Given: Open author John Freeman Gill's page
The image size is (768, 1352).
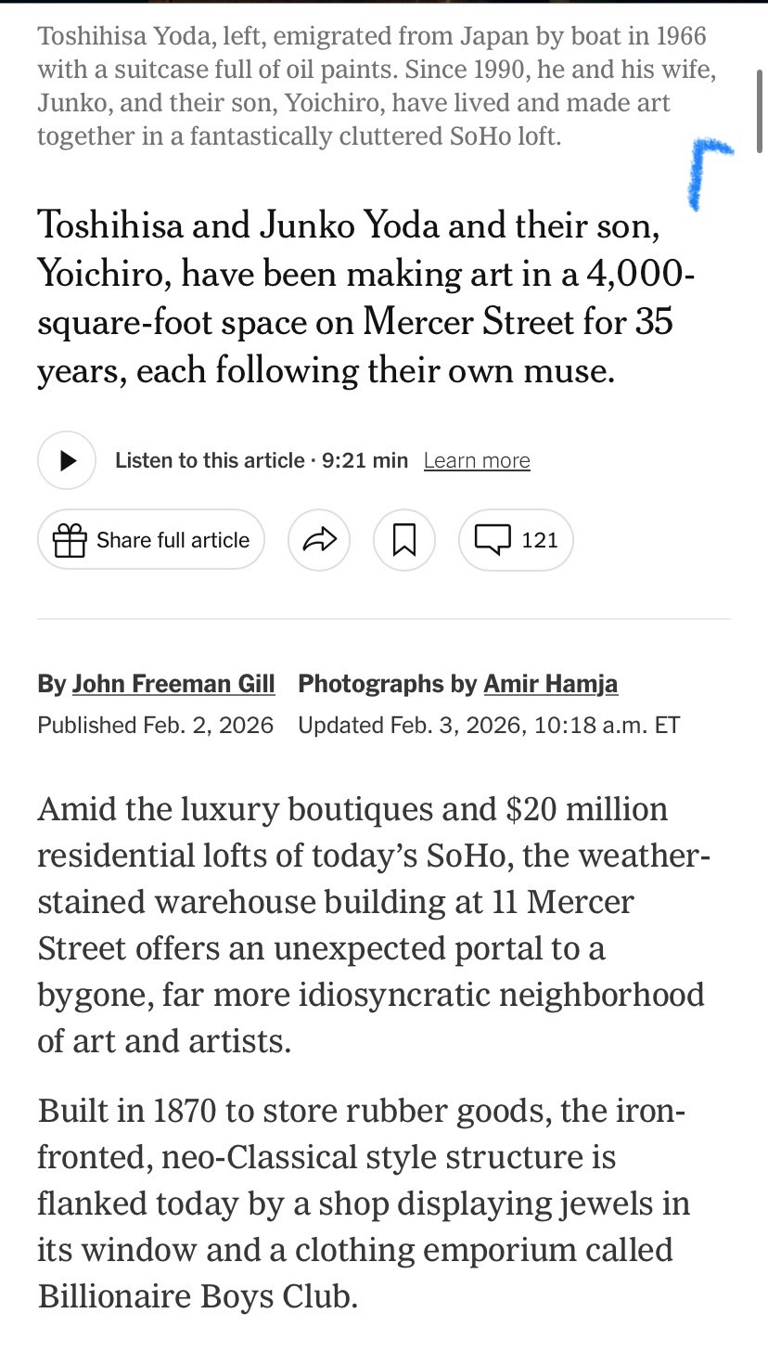Looking at the screenshot, I should point(173,684).
